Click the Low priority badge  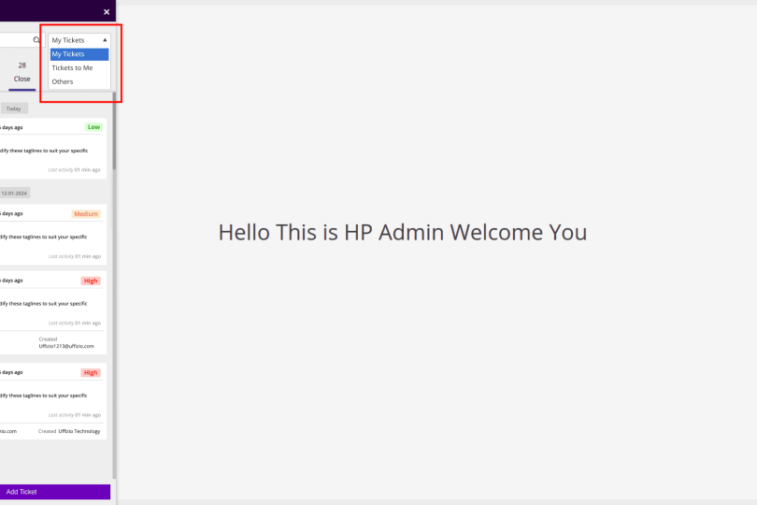point(93,127)
